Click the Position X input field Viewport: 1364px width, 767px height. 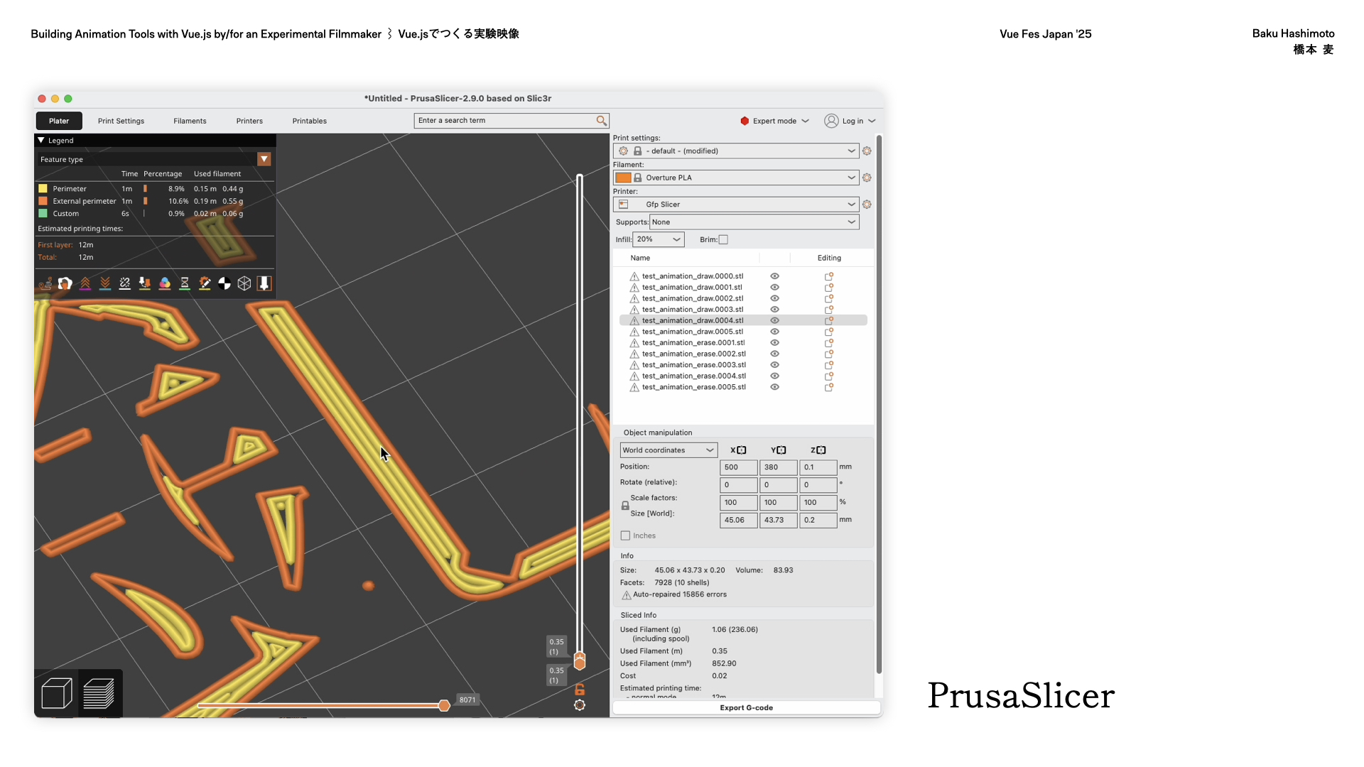(x=737, y=467)
